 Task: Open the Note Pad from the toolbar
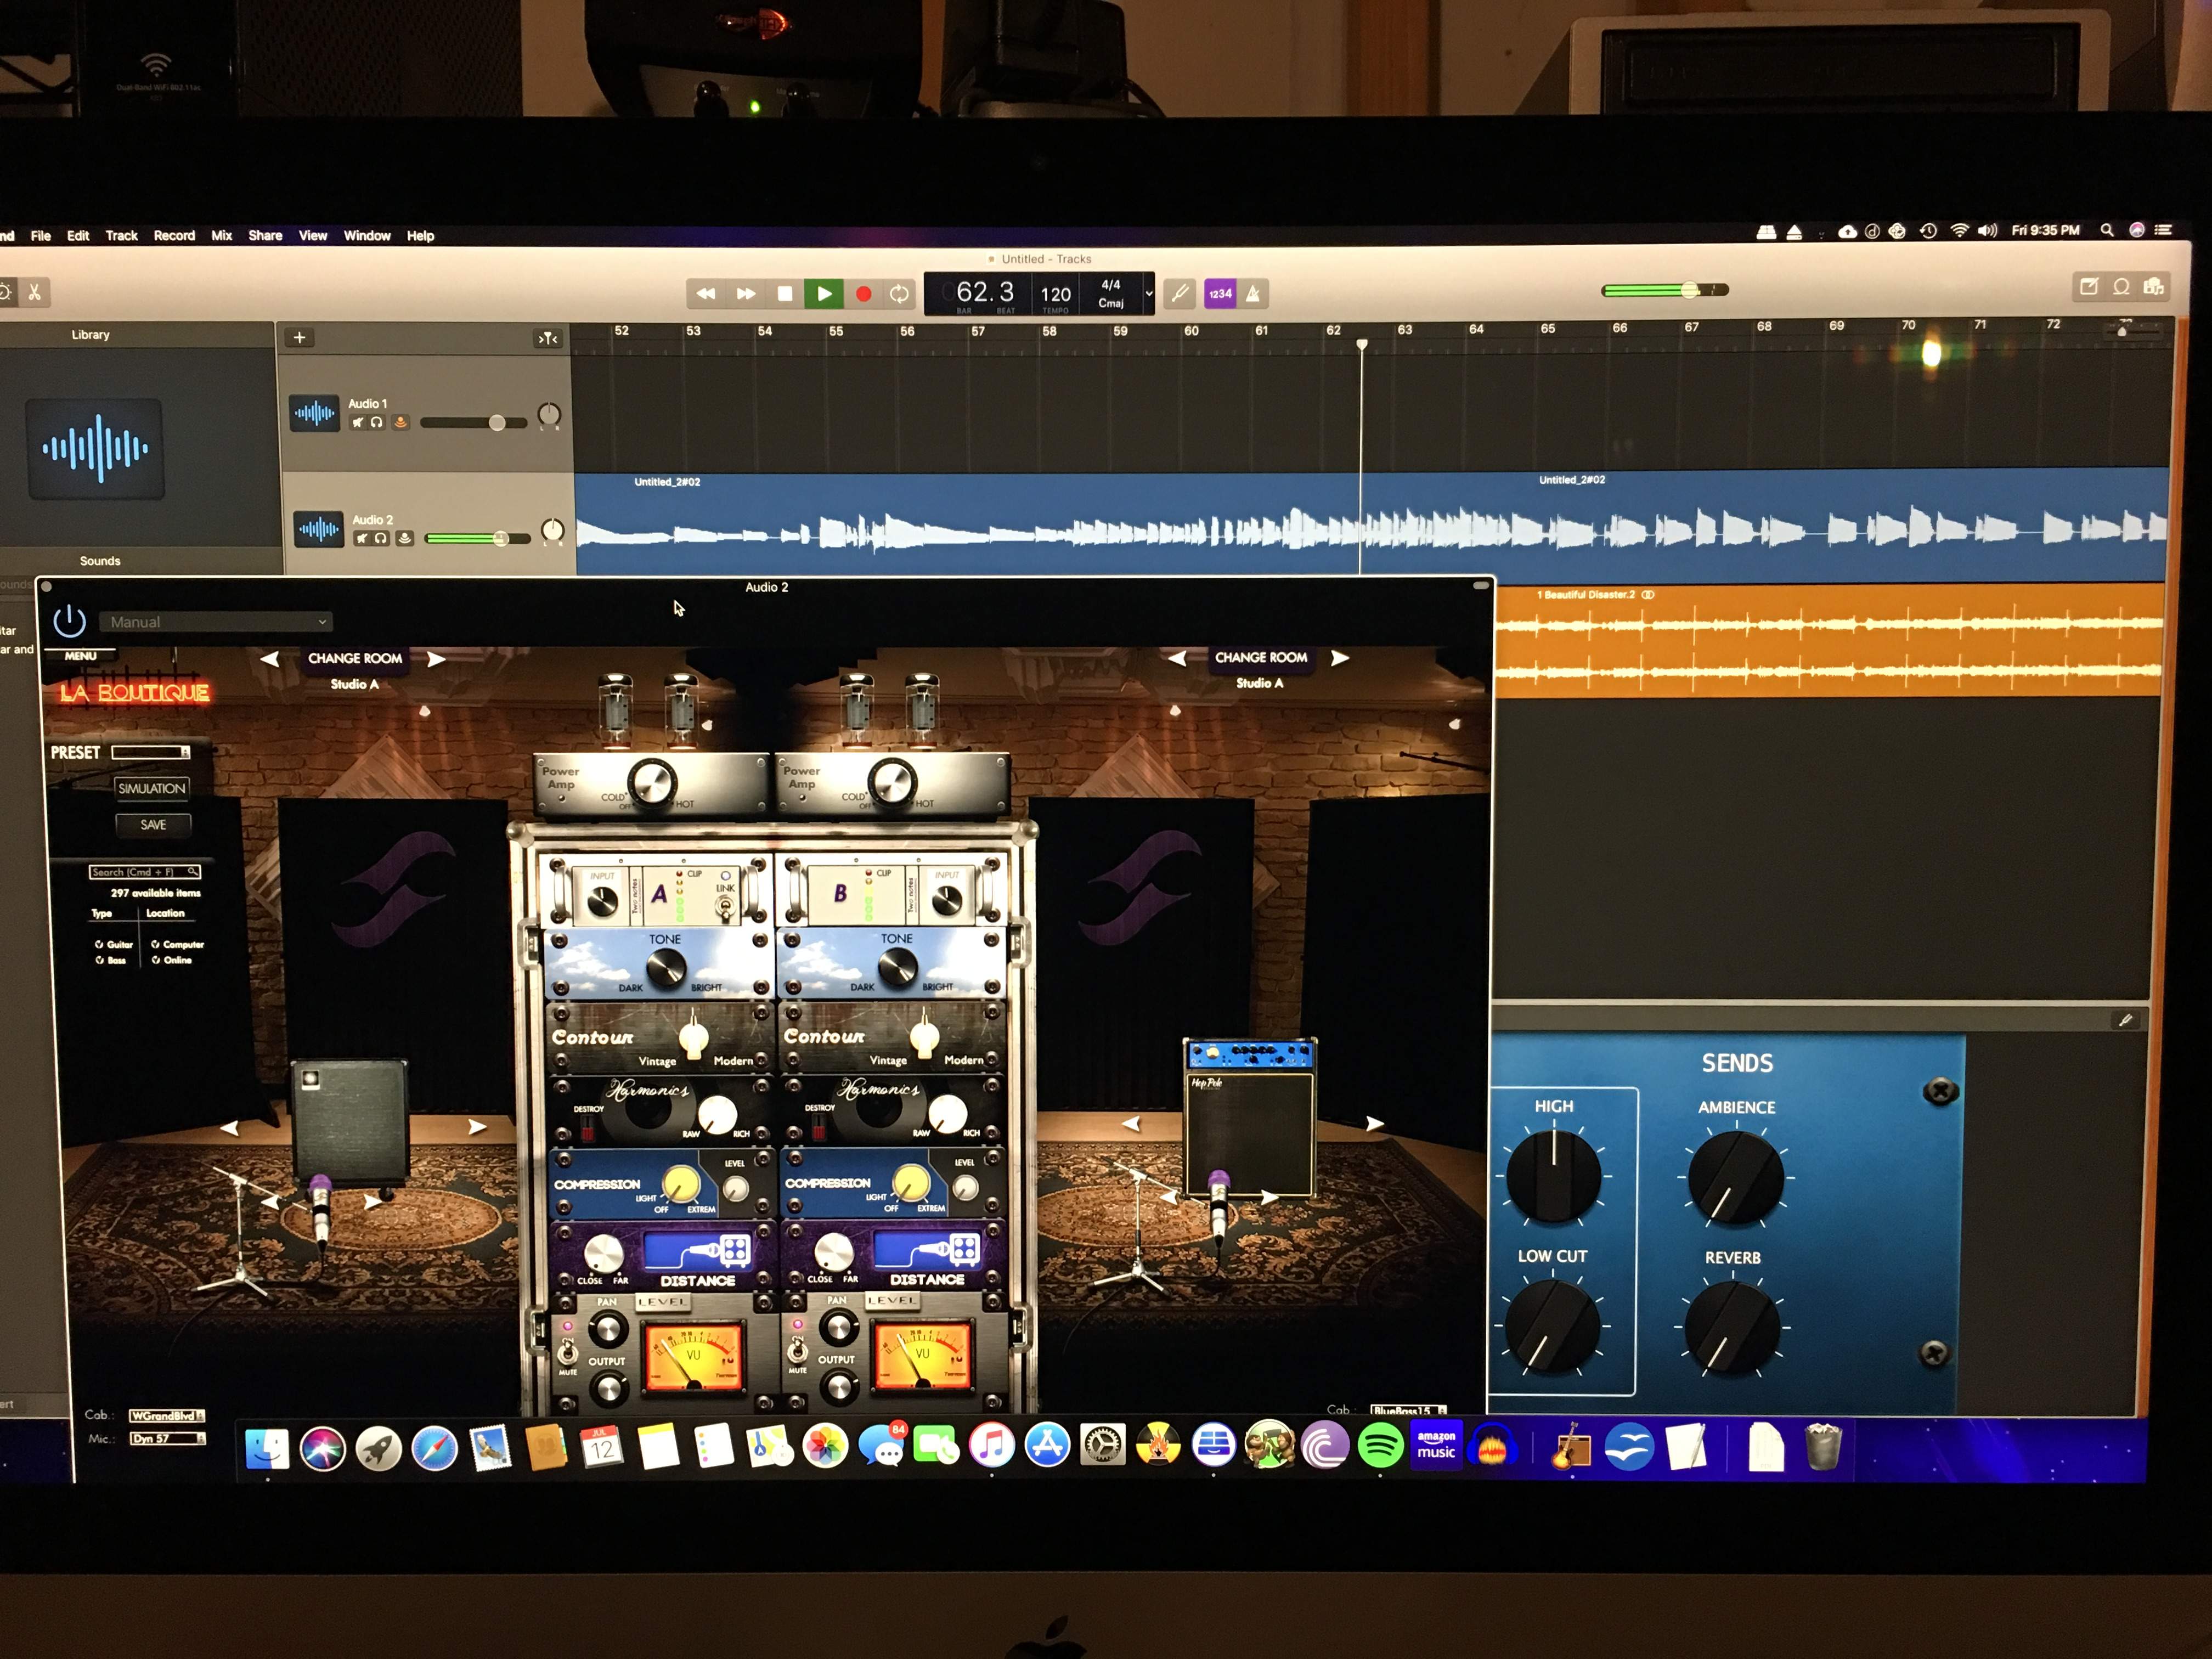2089,287
